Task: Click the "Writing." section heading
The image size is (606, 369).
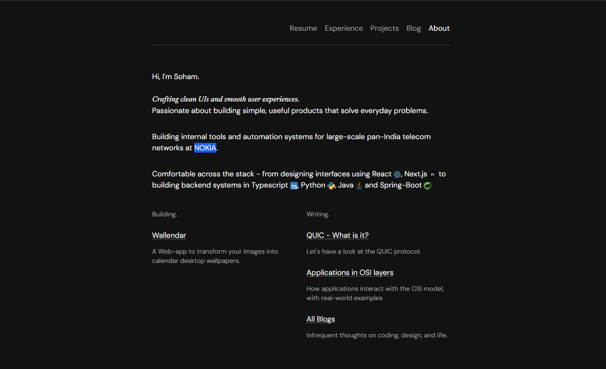Action: (318, 215)
